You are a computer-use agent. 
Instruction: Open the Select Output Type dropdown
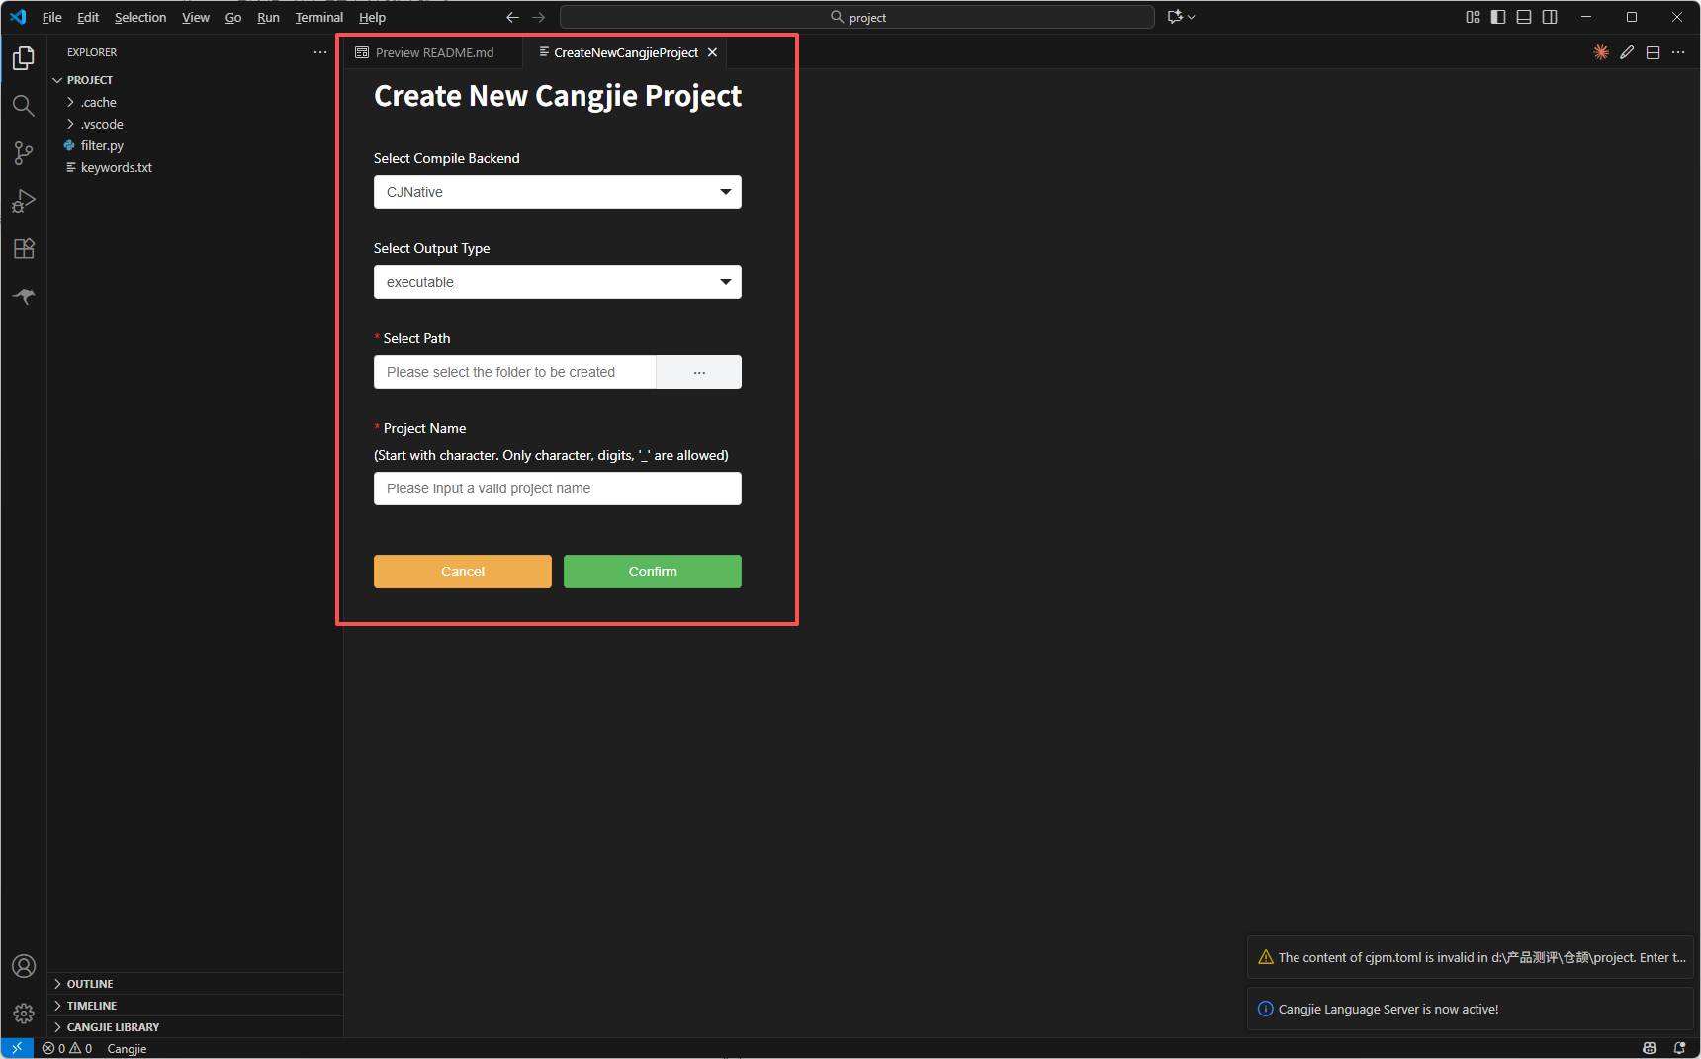point(558,282)
